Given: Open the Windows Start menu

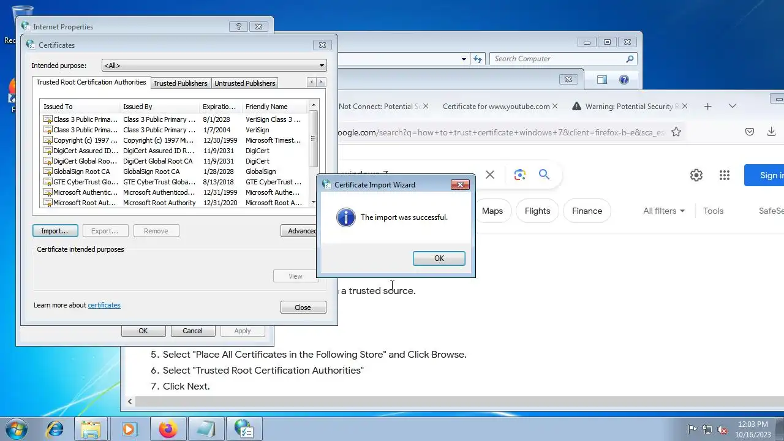Looking at the screenshot, I should 16,429.
